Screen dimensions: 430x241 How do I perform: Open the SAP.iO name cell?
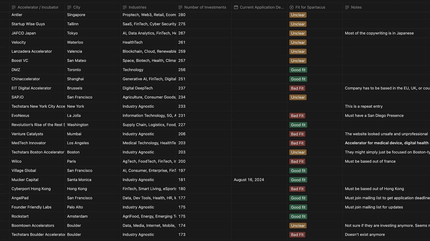tap(37, 97)
